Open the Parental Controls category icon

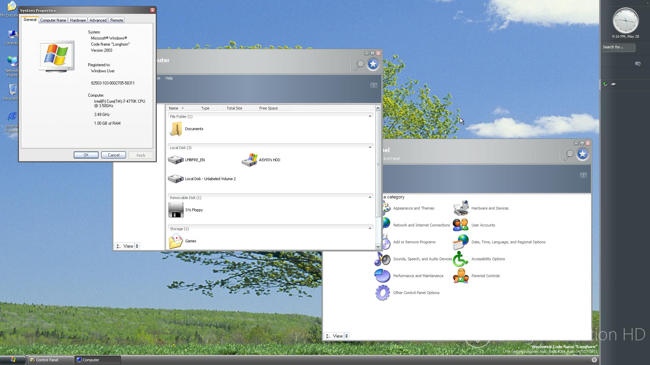pyautogui.click(x=460, y=276)
